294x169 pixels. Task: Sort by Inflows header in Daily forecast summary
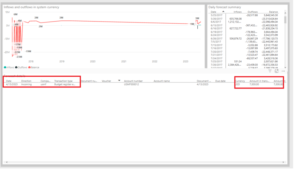coord(237,12)
